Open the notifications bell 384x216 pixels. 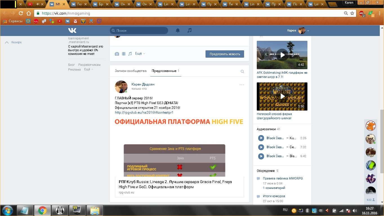coord(178,30)
